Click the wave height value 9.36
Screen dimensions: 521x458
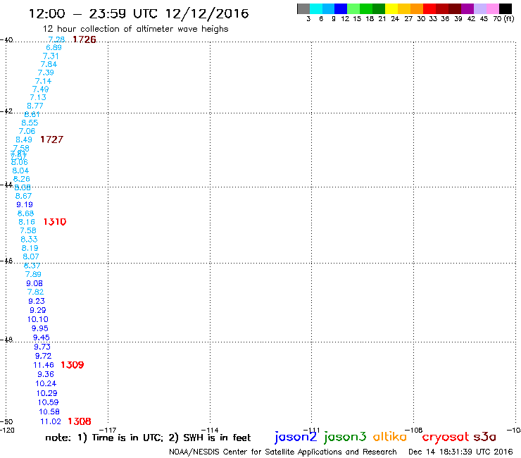coord(46,374)
